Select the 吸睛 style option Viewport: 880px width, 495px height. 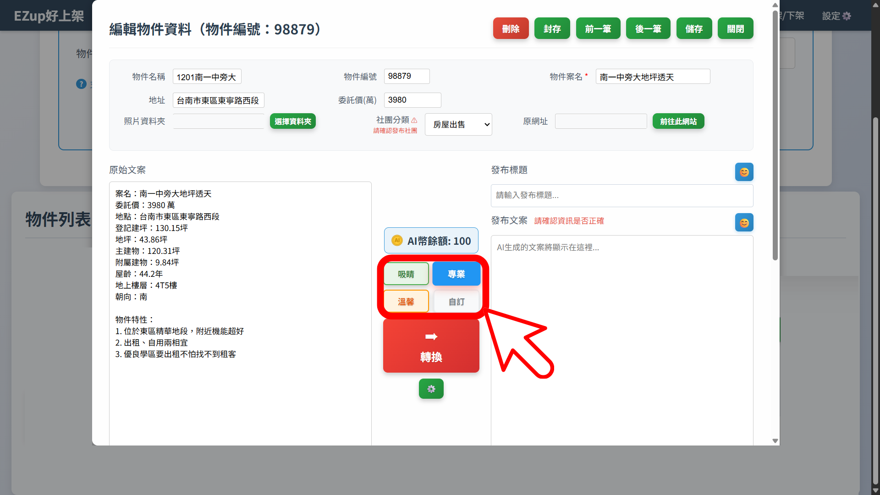pyautogui.click(x=406, y=274)
